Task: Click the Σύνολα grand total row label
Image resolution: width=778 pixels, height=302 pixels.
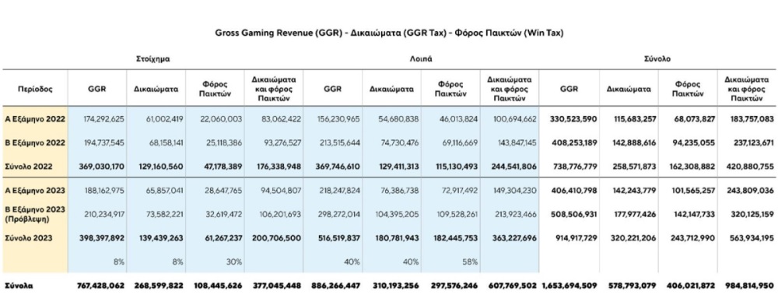Action: (x=19, y=286)
